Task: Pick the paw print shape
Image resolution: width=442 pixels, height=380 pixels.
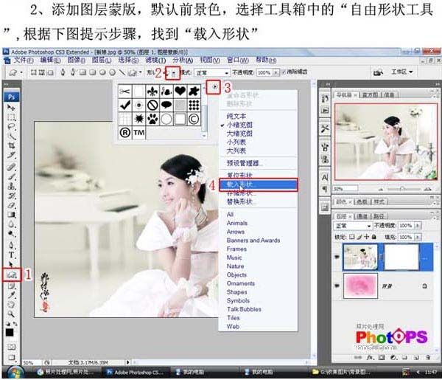Action: click(x=152, y=119)
